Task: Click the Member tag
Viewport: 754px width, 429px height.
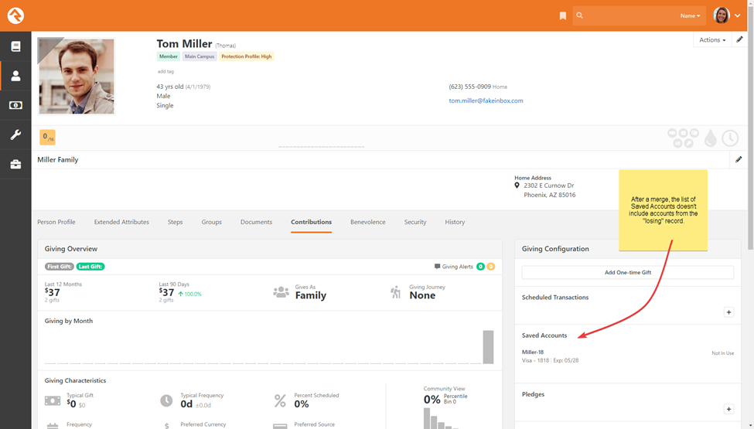Action: click(x=169, y=56)
